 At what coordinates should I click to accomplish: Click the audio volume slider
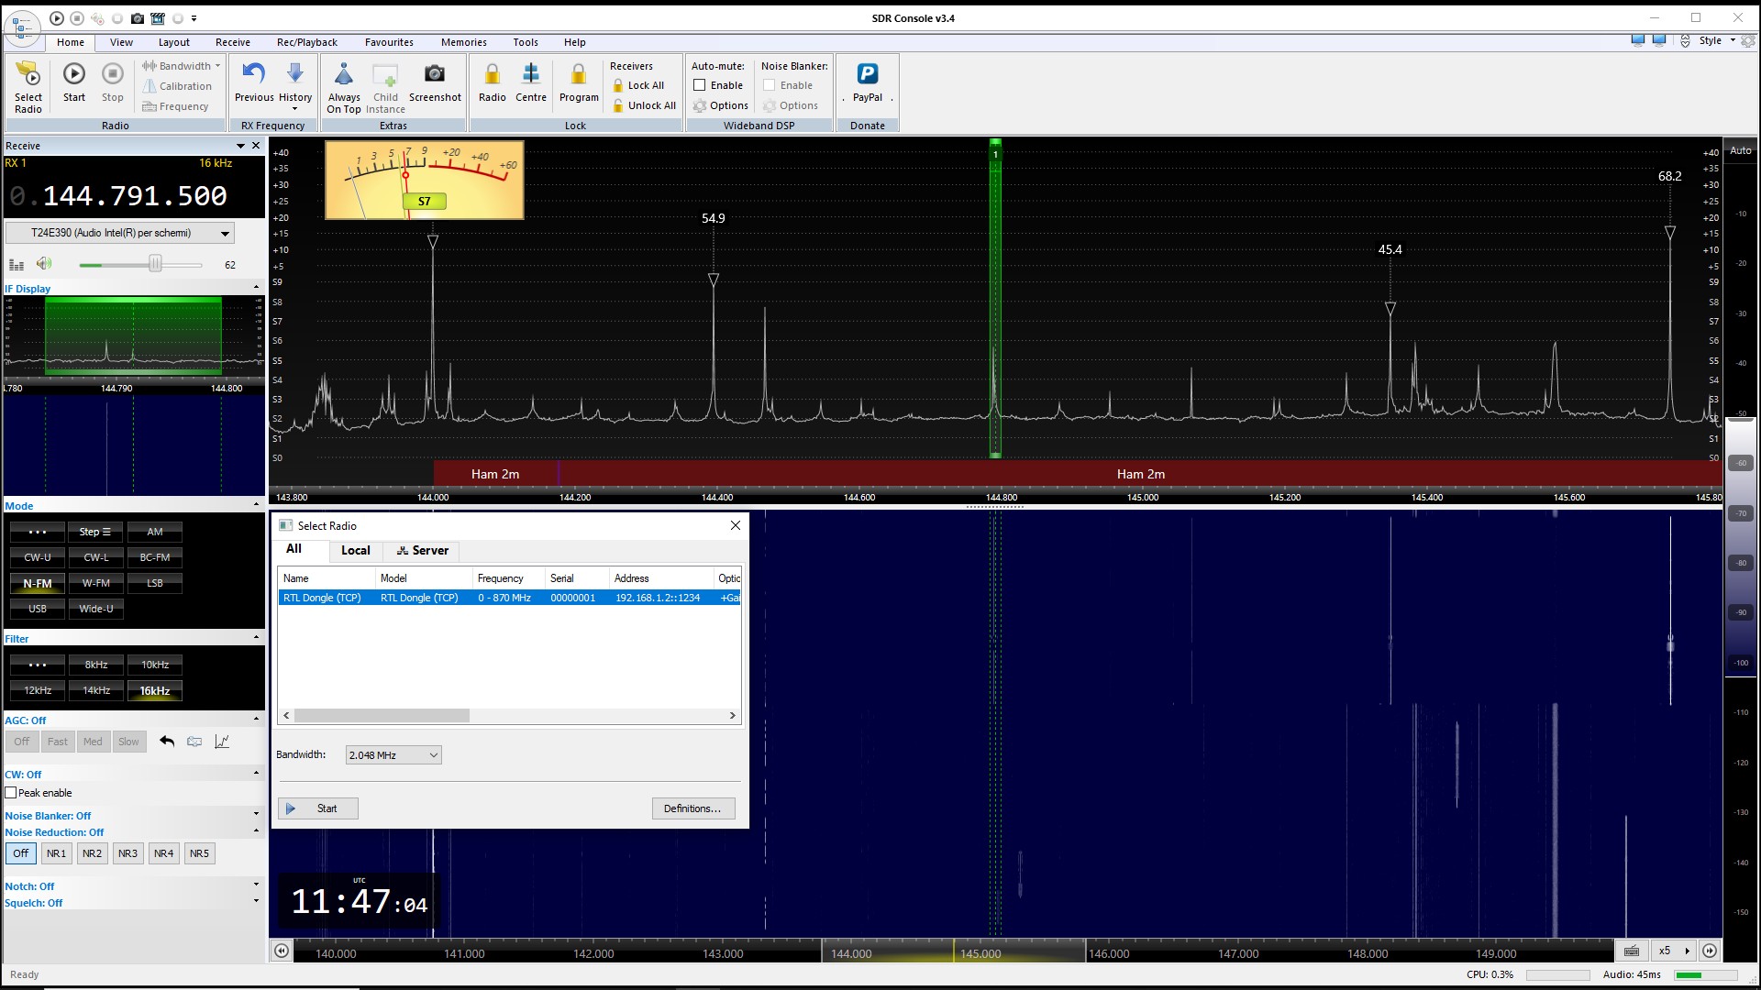[155, 265]
